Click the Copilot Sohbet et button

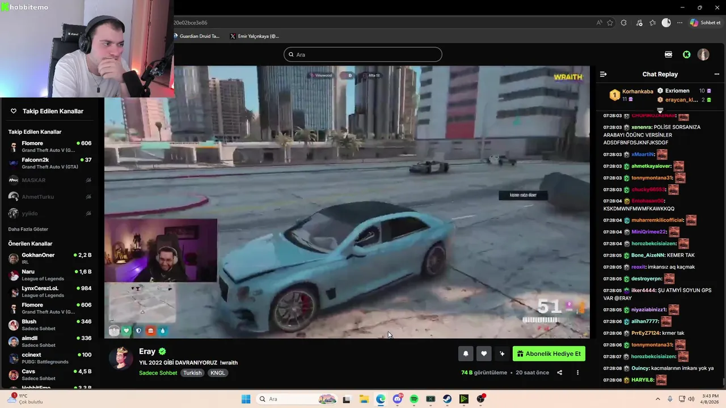pyautogui.click(x=705, y=23)
